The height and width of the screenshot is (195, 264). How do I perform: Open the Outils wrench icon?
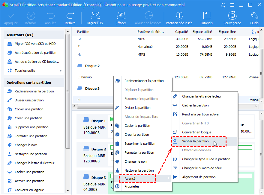click(x=254, y=16)
